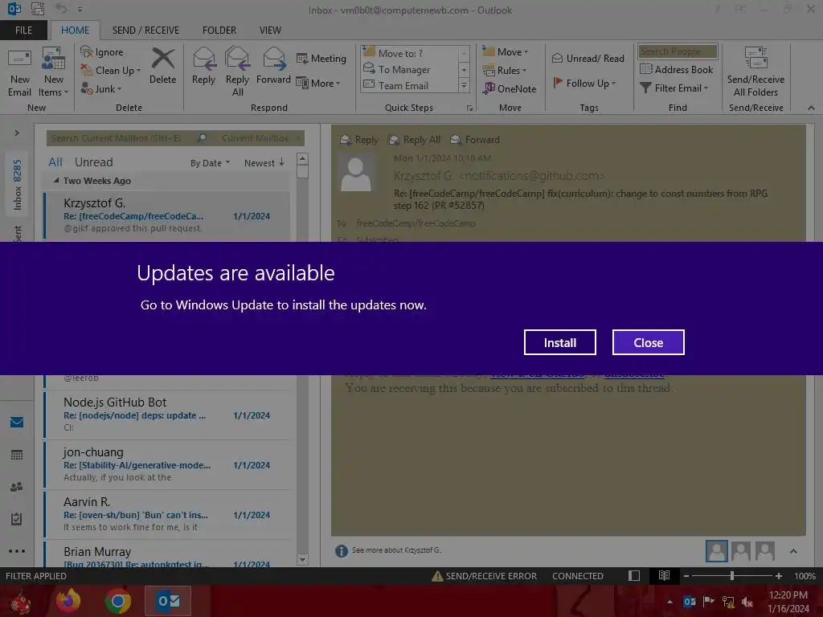Viewport: 823px width, 617px height.
Task: Open the Quick Steps dialog launcher
Action: tap(469, 108)
